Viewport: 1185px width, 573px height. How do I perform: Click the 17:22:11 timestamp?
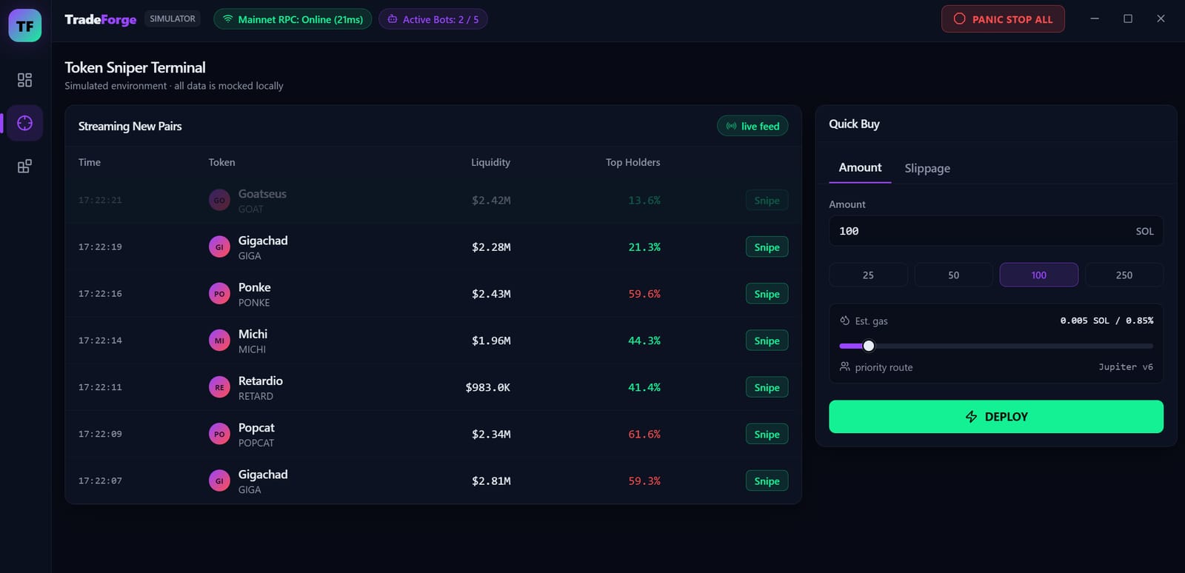pyautogui.click(x=100, y=387)
